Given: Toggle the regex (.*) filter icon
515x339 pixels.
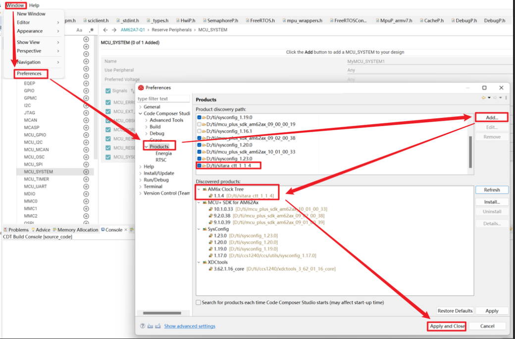Looking at the screenshot, I should [91, 30].
